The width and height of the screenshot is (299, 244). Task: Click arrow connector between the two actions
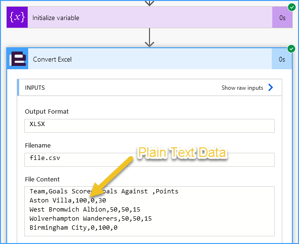coord(149,38)
